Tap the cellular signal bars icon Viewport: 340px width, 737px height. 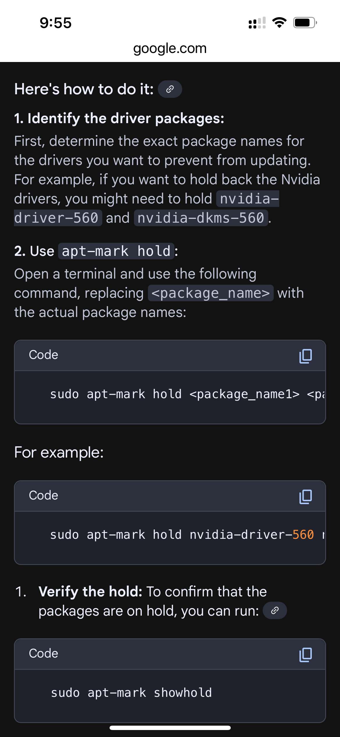pos(257,23)
